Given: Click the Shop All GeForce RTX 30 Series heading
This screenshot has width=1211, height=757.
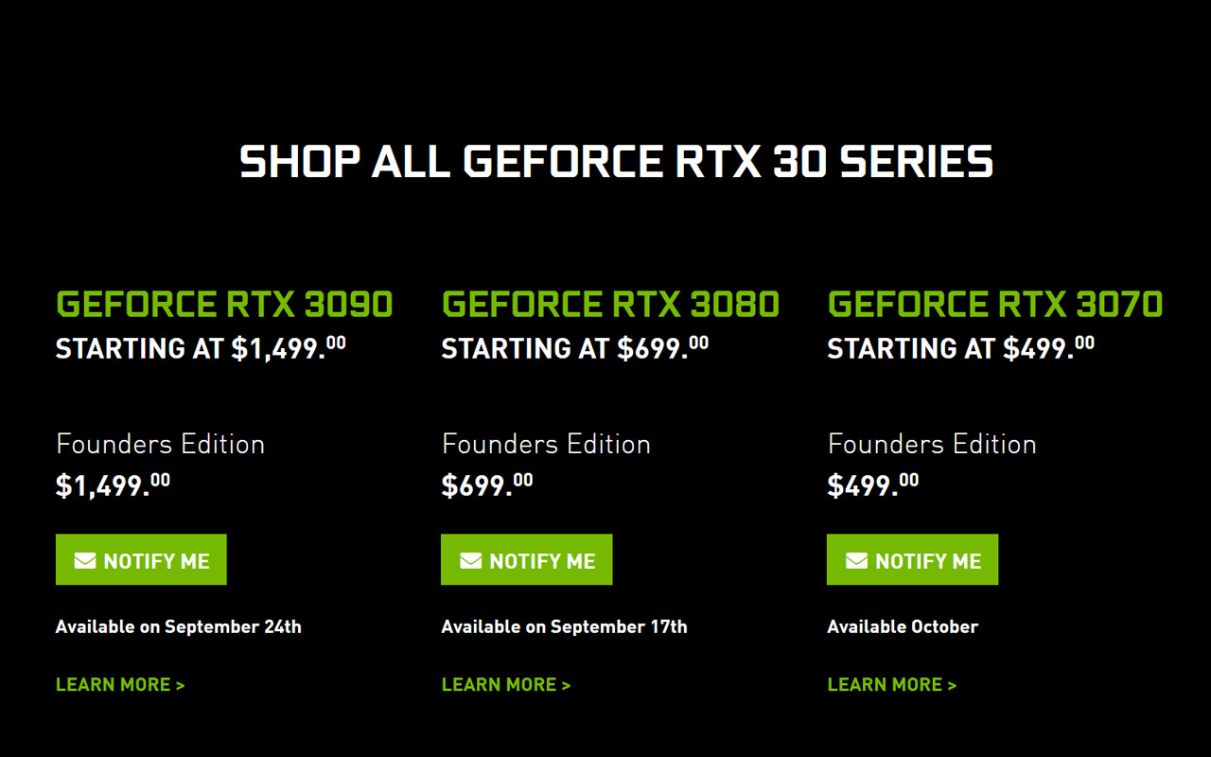Looking at the screenshot, I should [616, 162].
